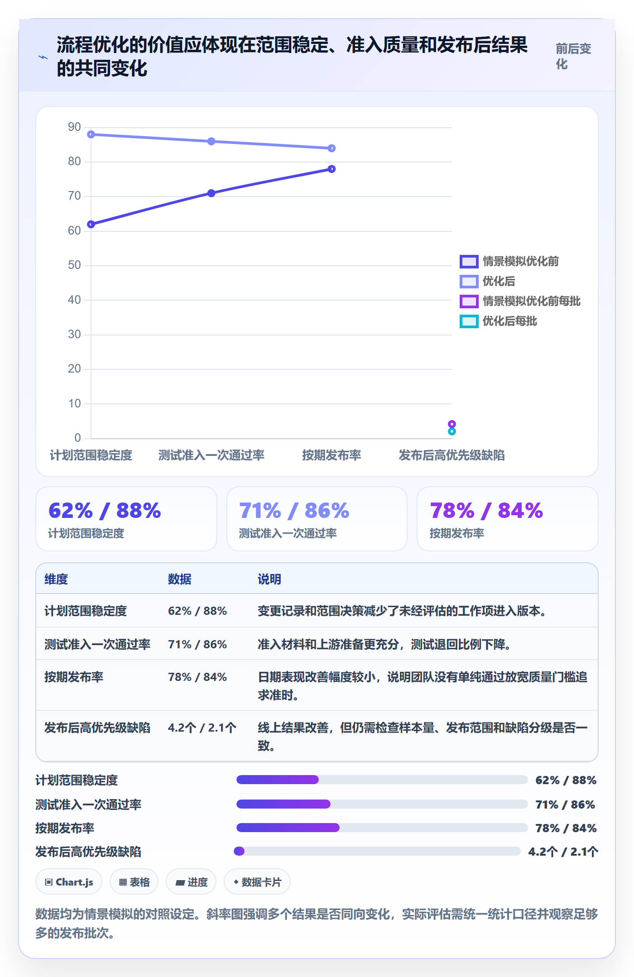Click the 按期发布率 table row name
The width and height of the screenshot is (634, 977).
pyautogui.click(x=74, y=677)
